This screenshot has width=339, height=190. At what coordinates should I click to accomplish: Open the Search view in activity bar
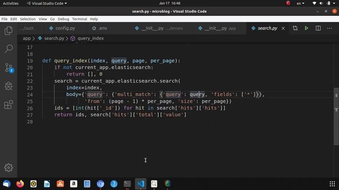coord(8,49)
